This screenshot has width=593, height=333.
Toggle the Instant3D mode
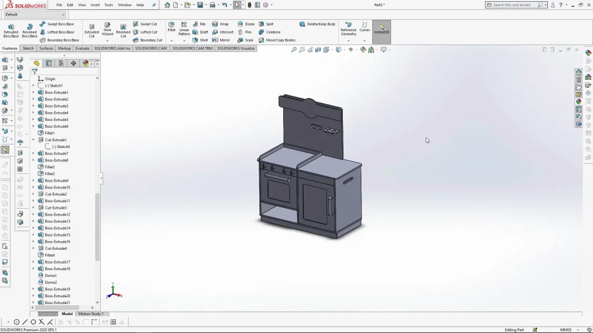[382, 31]
